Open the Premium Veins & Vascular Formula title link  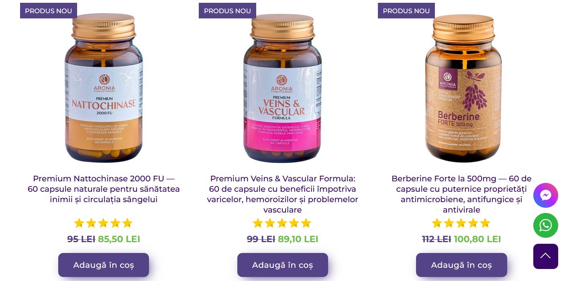coord(283,194)
